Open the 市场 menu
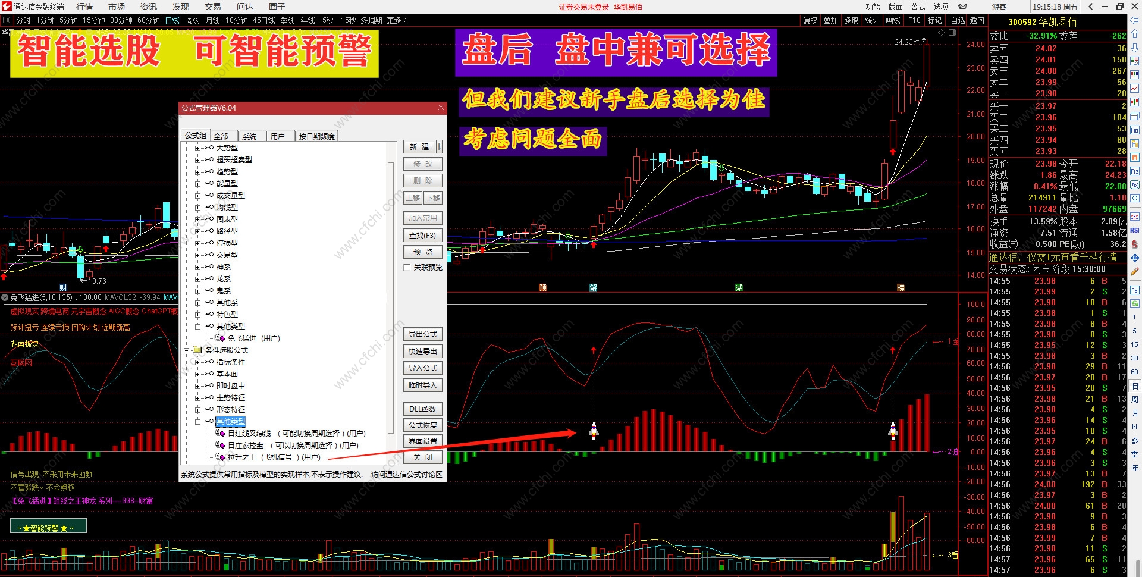Viewport: 1142px width, 577px height. (117, 7)
